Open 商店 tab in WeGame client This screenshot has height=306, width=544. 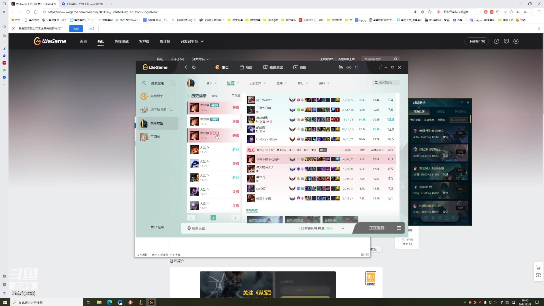click(x=246, y=67)
